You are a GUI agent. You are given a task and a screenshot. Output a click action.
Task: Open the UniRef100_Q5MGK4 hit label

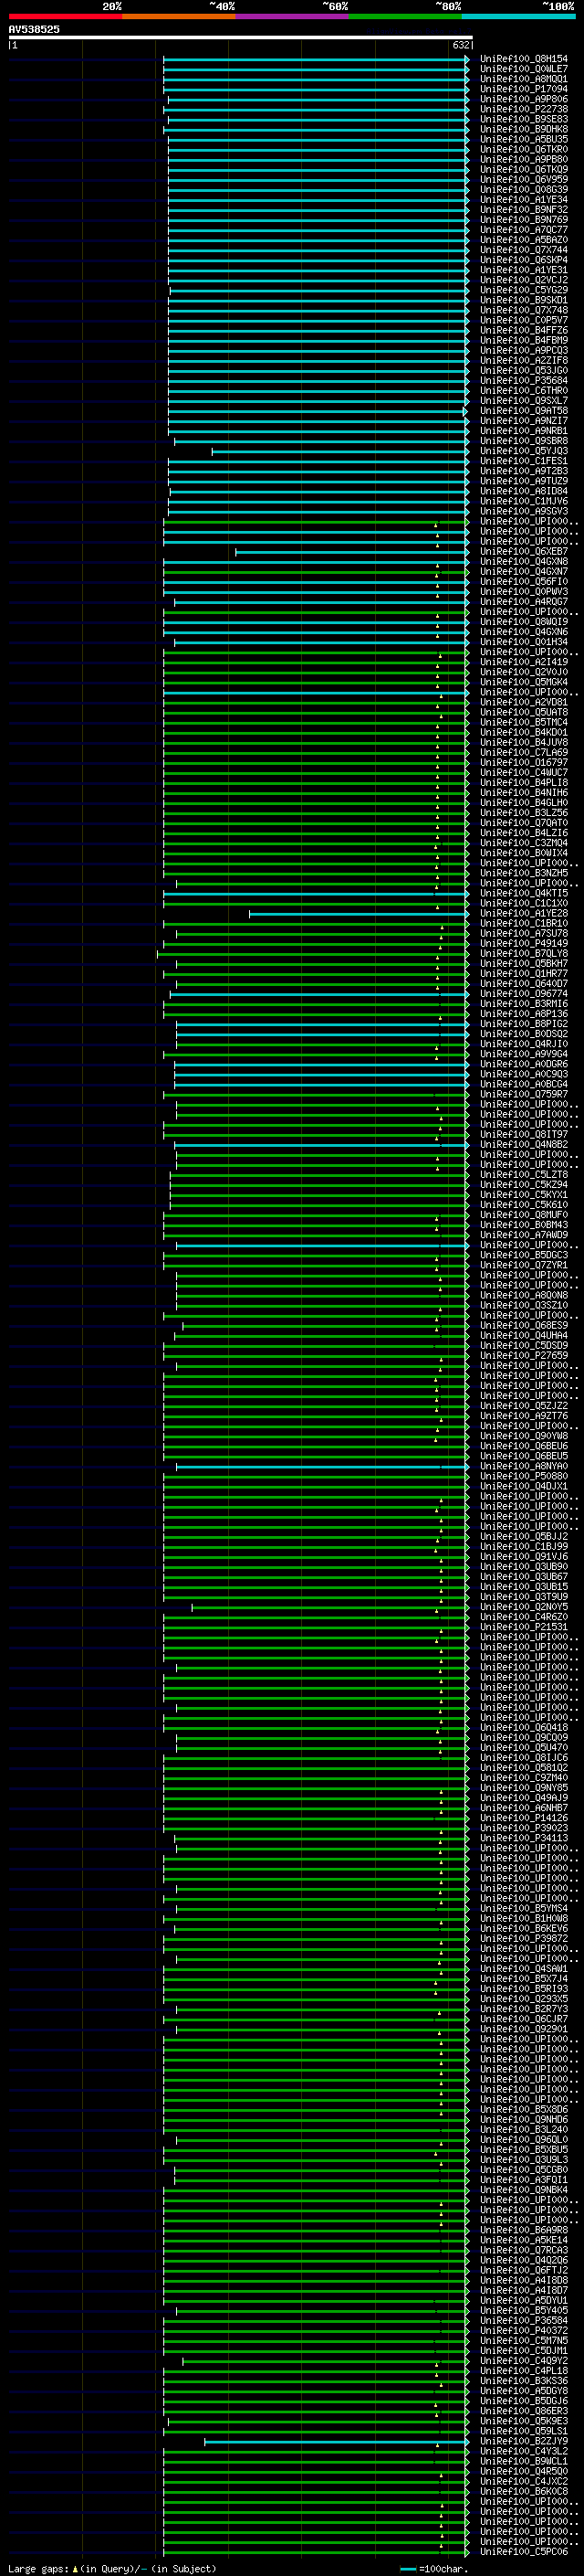point(524,682)
